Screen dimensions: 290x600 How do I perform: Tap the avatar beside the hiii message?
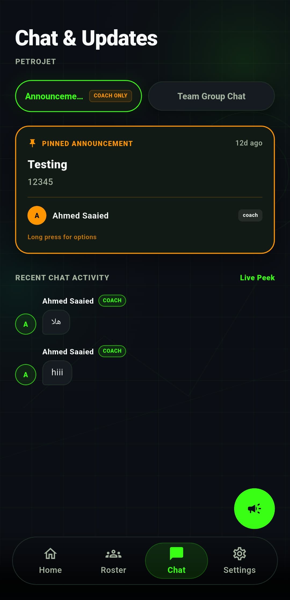click(x=26, y=374)
